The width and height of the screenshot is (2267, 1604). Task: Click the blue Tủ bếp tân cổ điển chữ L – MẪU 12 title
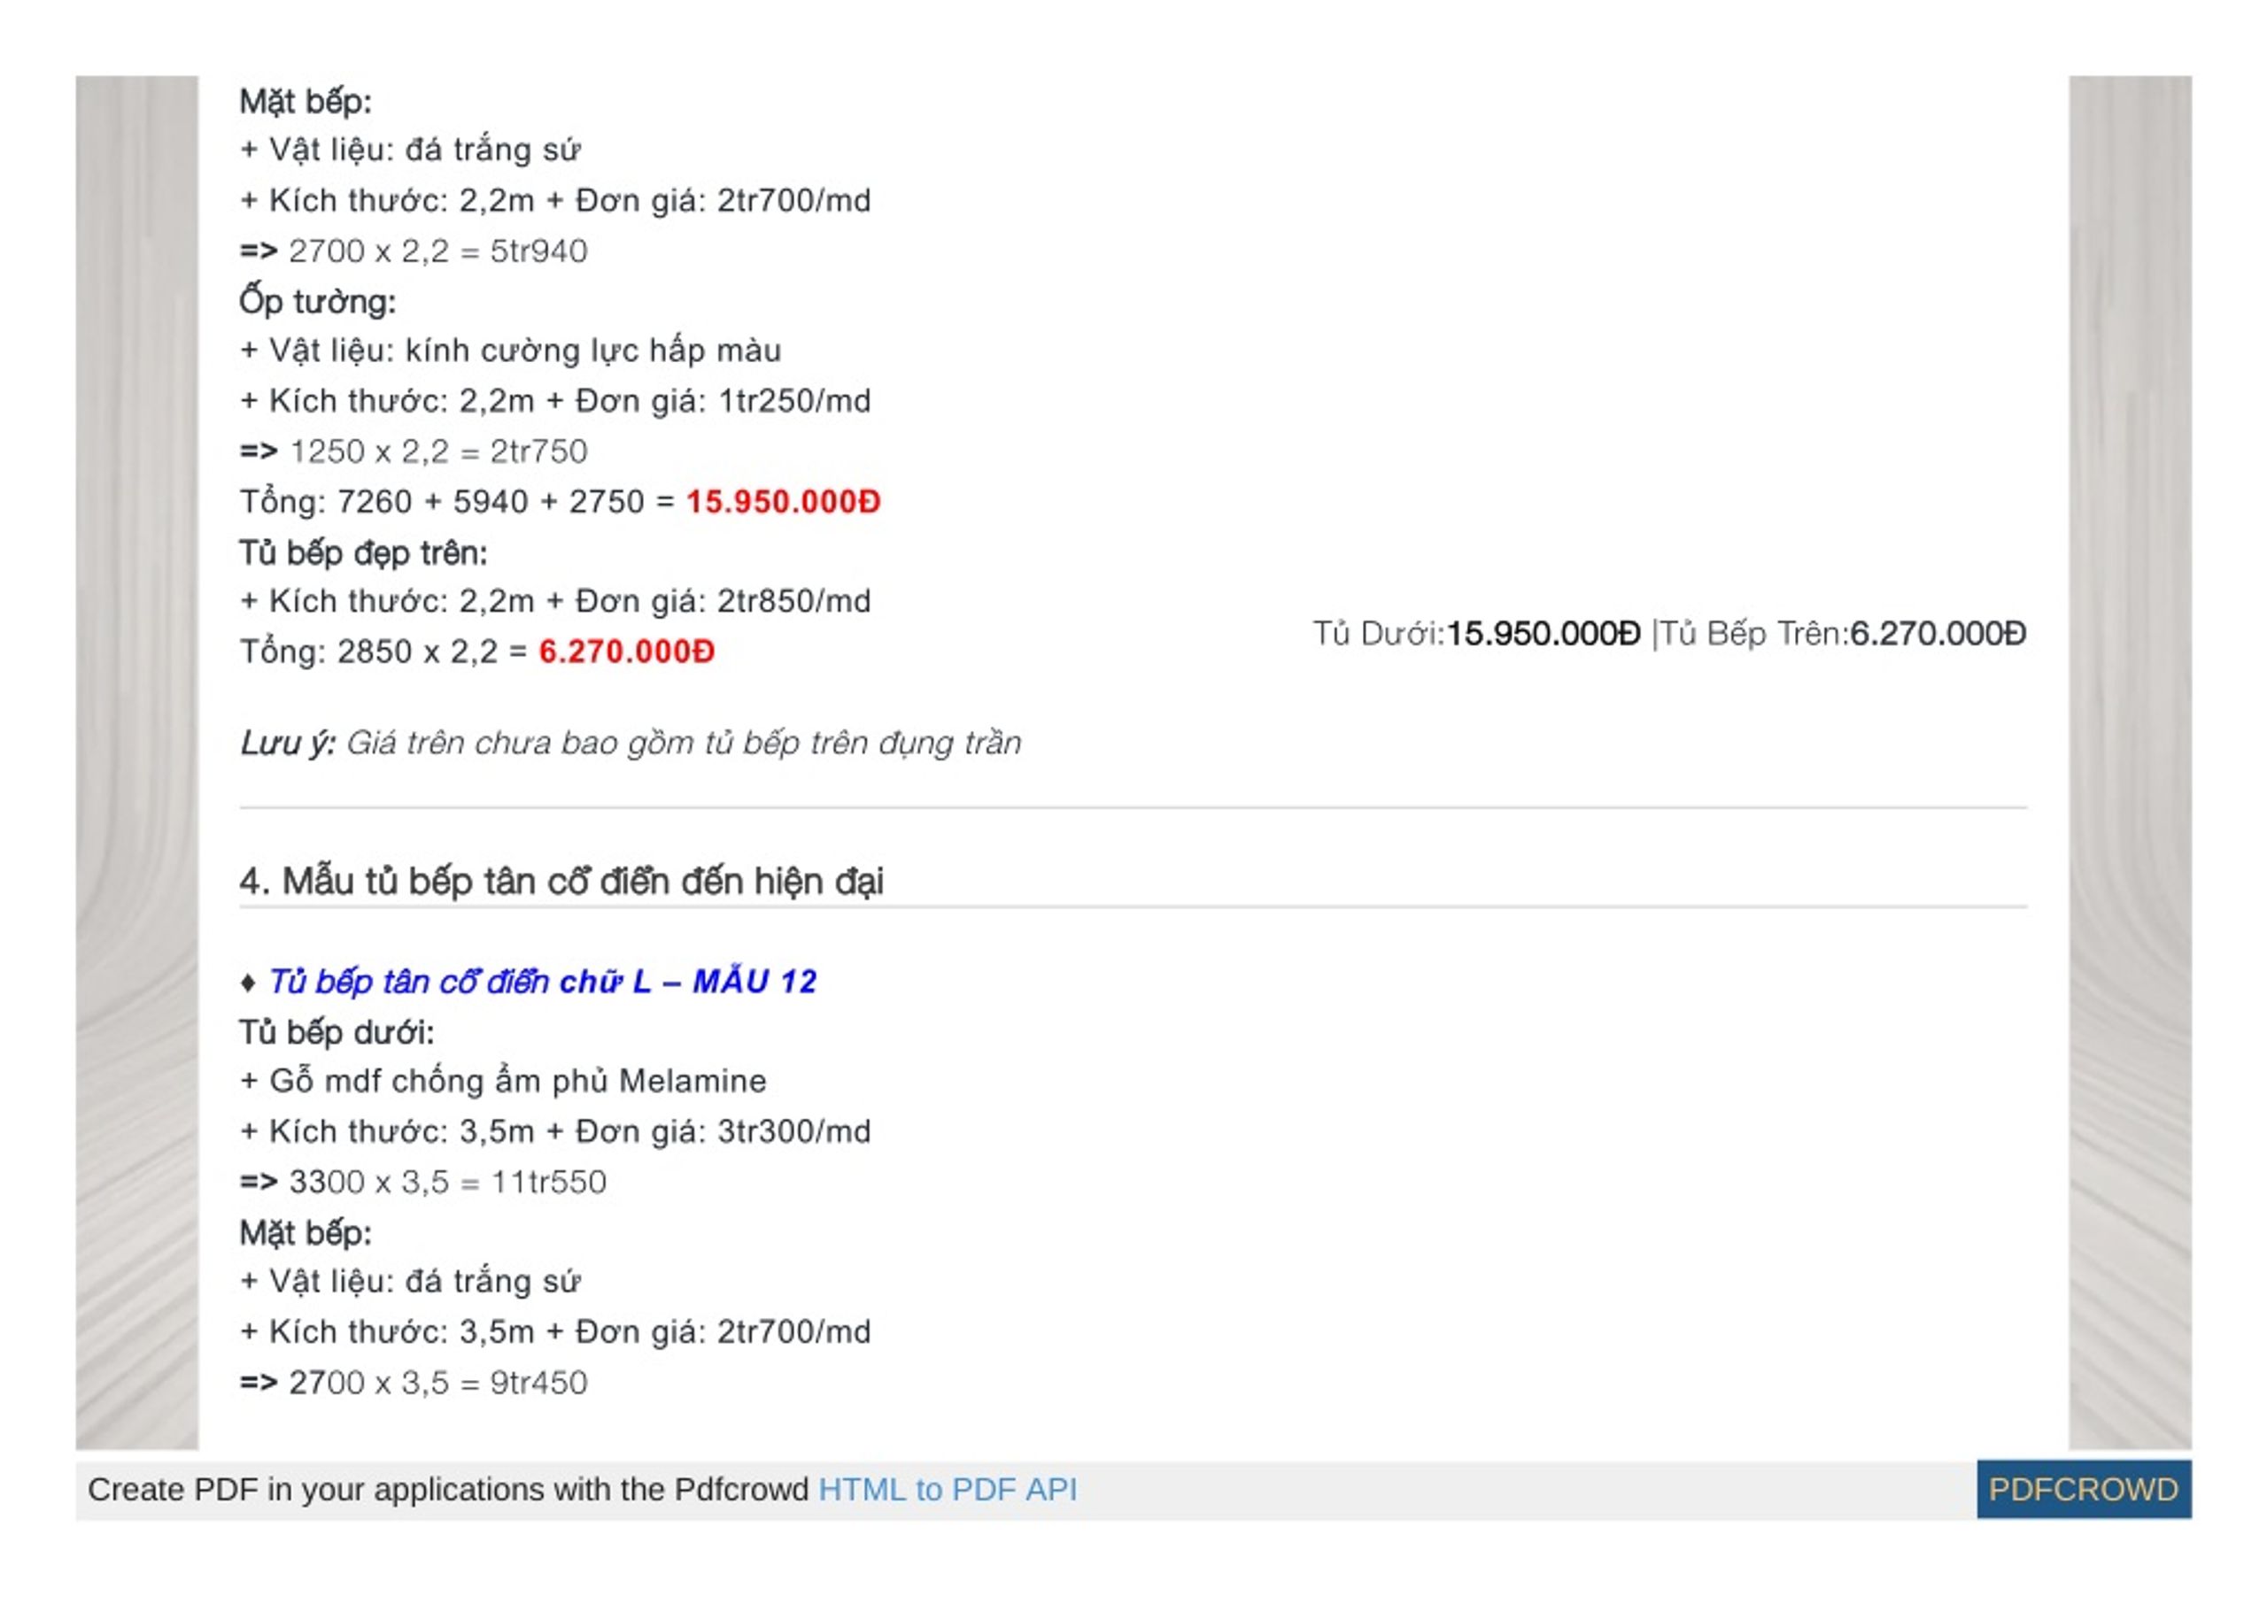click(x=541, y=982)
